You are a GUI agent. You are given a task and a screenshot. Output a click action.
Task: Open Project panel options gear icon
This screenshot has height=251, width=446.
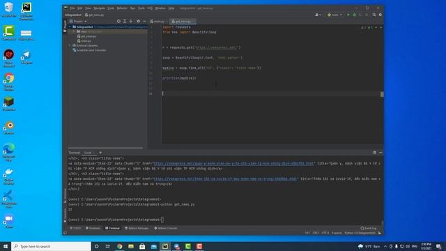[138, 22]
